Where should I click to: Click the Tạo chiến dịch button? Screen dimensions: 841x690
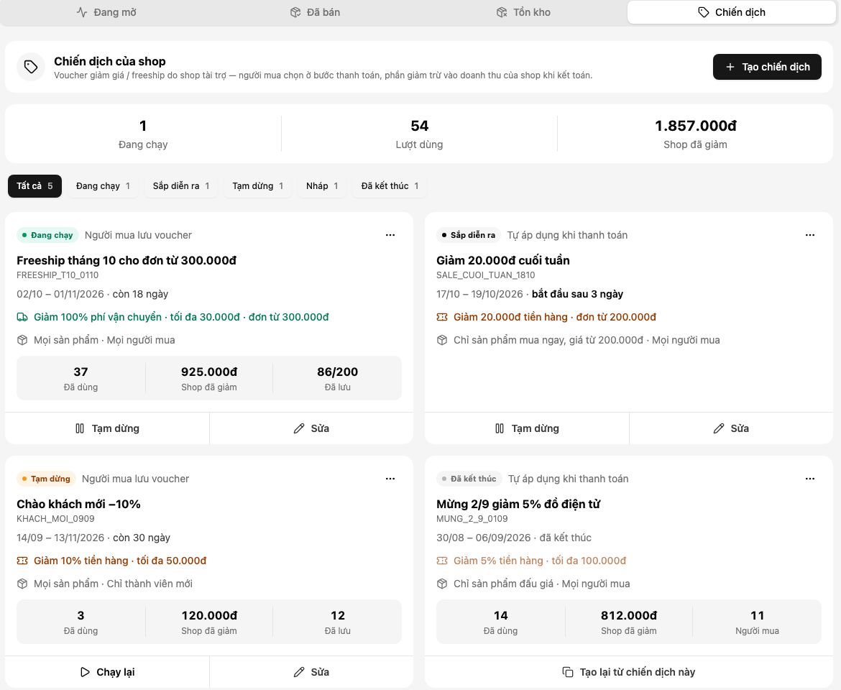(x=767, y=67)
